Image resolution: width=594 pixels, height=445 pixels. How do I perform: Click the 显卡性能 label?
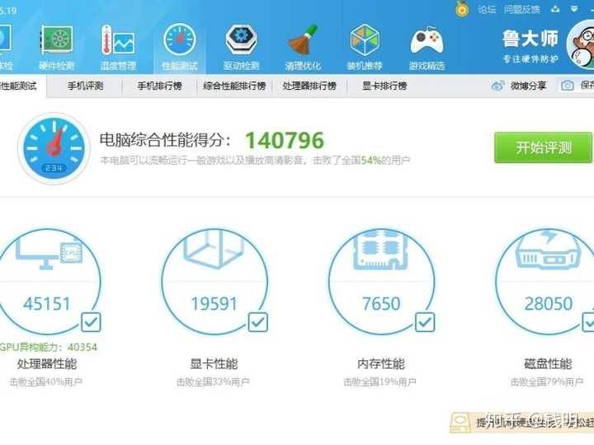point(214,363)
